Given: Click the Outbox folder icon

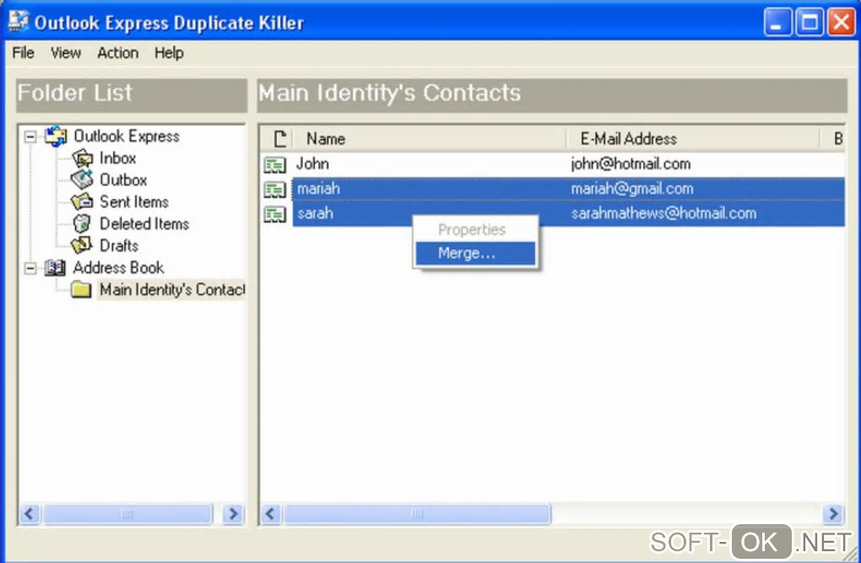Looking at the screenshot, I should coord(82,180).
